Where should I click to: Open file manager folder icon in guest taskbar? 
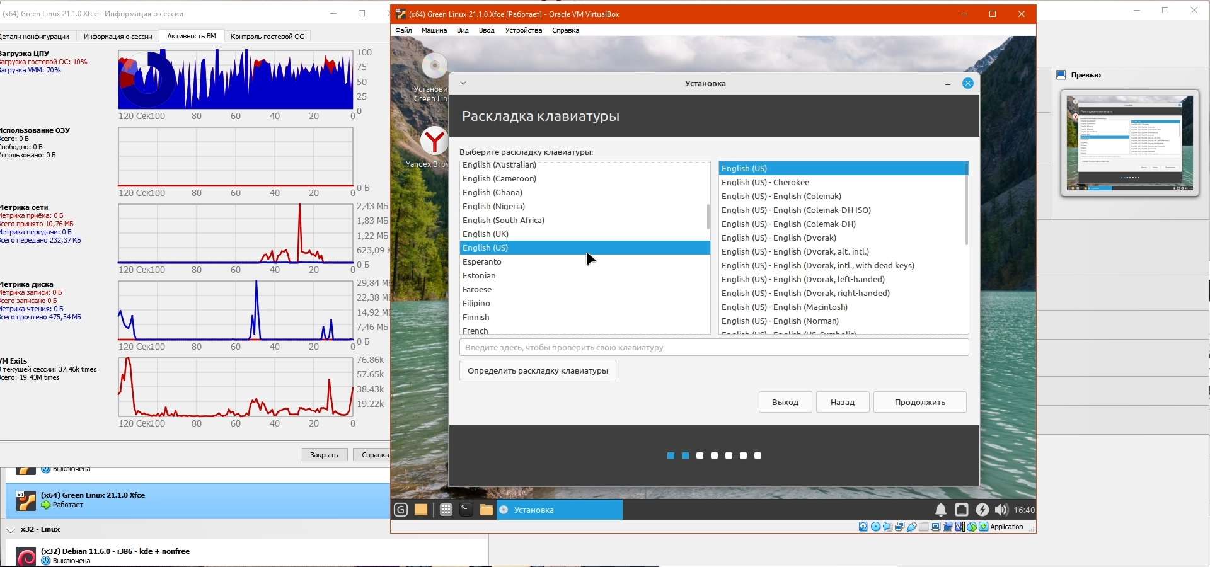(486, 510)
